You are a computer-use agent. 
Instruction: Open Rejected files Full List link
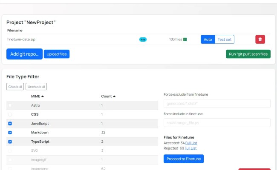coord(190,148)
